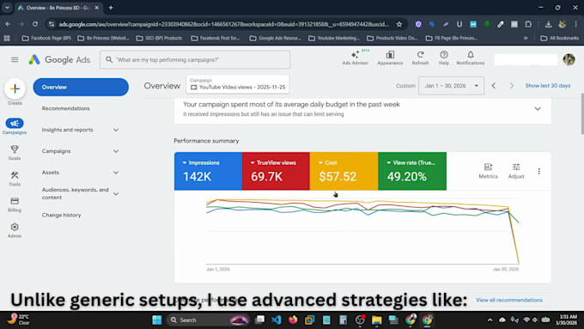Open Recommendations page
The width and height of the screenshot is (584, 329).
[x=65, y=108]
